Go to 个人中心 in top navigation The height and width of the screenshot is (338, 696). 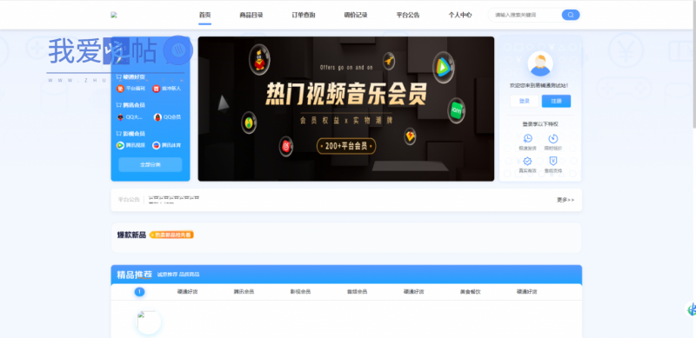[x=460, y=15]
